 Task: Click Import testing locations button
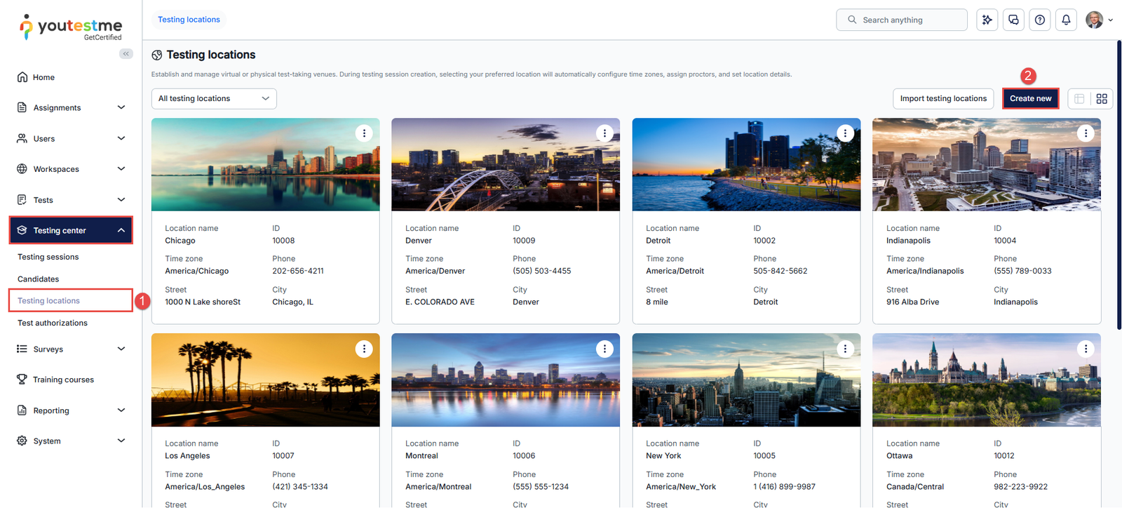(943, 99)
